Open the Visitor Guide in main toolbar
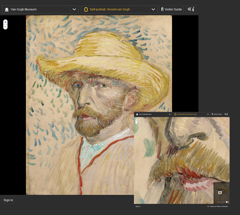Screen dimensions: 240x215 click(x=172, y=9)
